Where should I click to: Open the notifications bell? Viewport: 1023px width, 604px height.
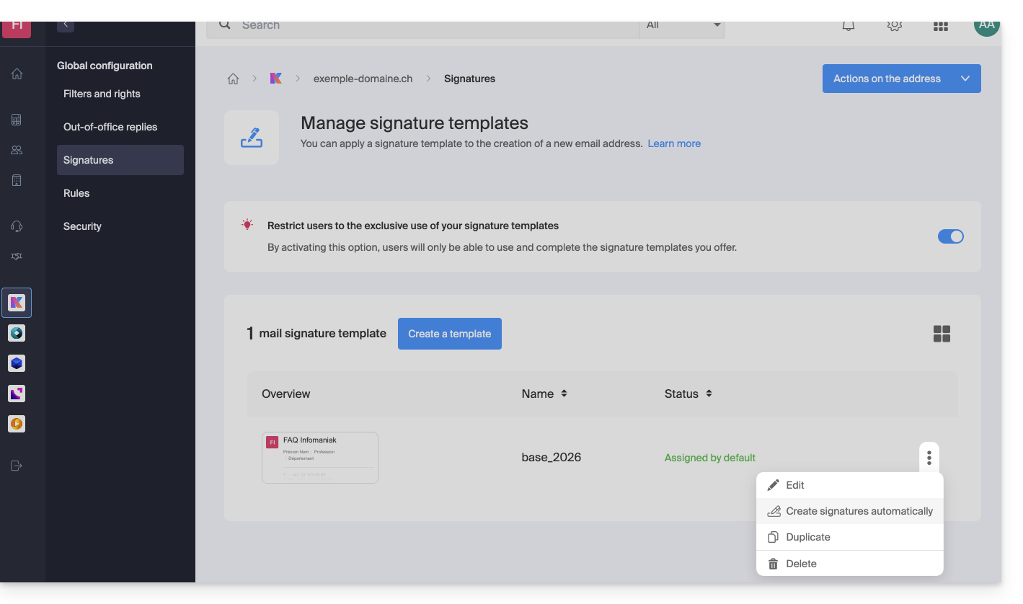(849, 26)
